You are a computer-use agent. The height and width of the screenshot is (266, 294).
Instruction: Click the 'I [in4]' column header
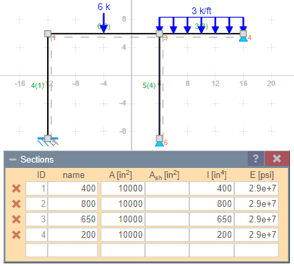(x=217, y=175)
